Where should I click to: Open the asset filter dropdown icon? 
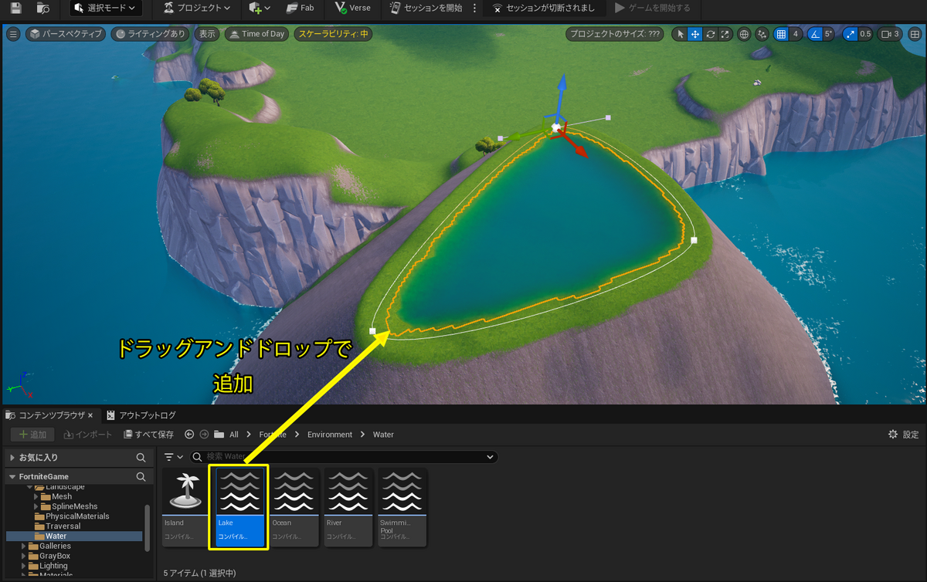pyautogui.click(x=174, y=457)
